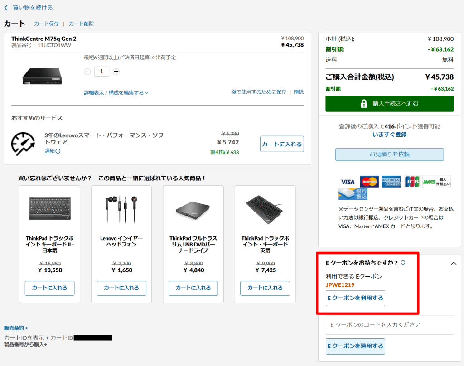Click the カート削除 link

[x=81, y=24]
